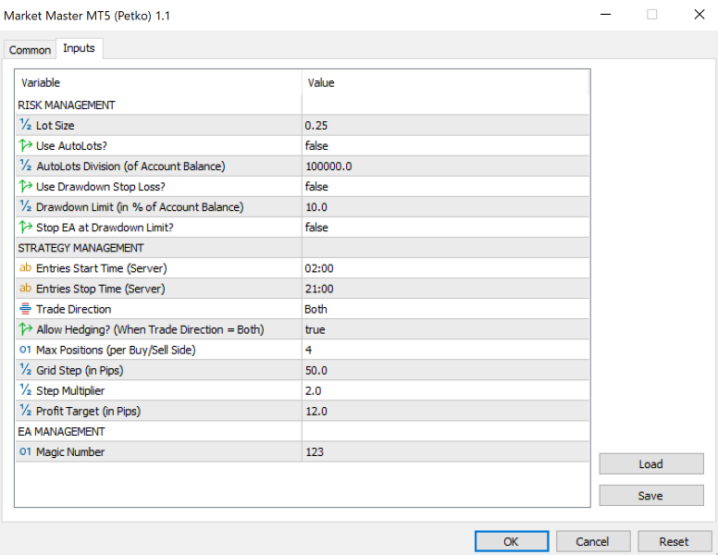
Task: Click the Reset button
Action: tap(674, 541)
